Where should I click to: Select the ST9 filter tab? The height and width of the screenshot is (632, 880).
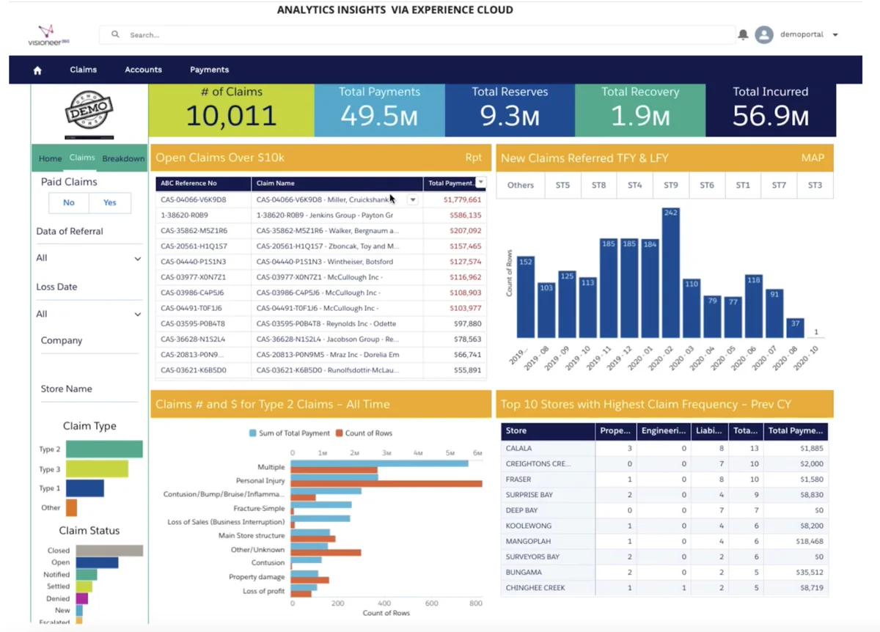pyautogui.click(x=671, y=185)
